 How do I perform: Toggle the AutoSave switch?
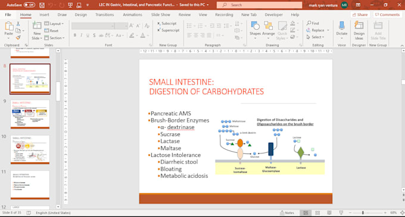point(29,5)
